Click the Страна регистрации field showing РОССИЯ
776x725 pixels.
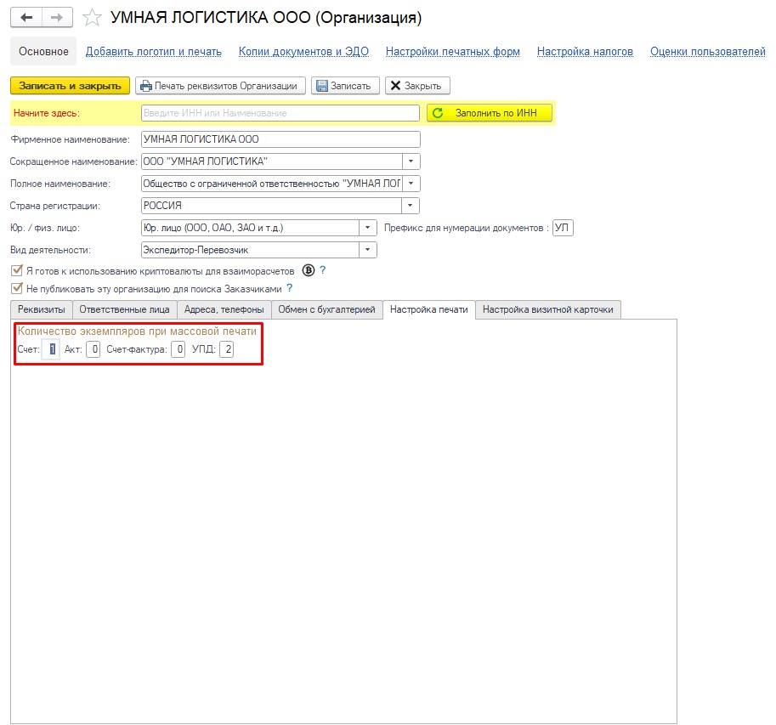271,206
